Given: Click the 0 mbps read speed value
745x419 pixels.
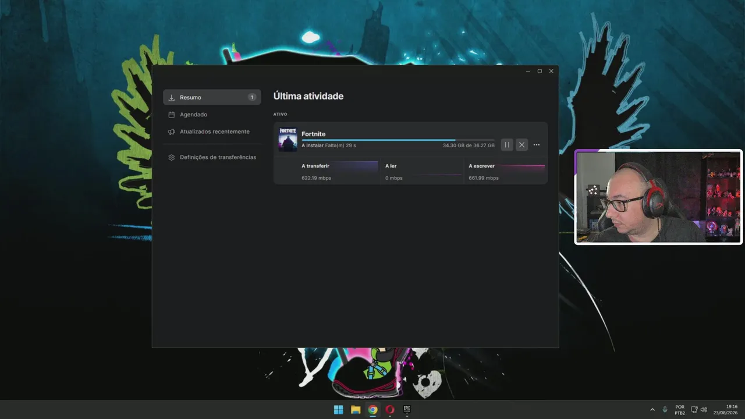Looking at the screenshot, I should [393, 178].
